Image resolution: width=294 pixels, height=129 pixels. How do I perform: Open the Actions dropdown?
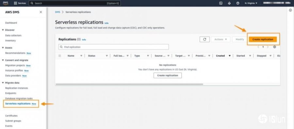221,39
